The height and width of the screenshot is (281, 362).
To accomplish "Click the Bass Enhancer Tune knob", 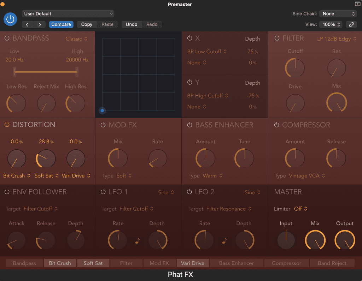I will tap(244, 159).
